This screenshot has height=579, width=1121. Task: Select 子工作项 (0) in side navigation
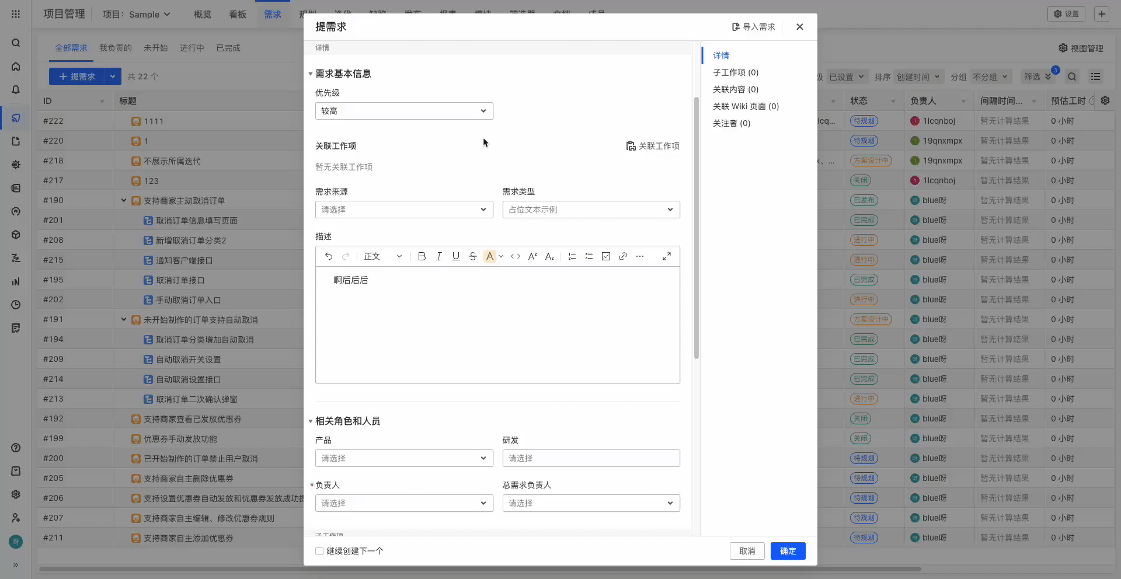coord(736,72)
